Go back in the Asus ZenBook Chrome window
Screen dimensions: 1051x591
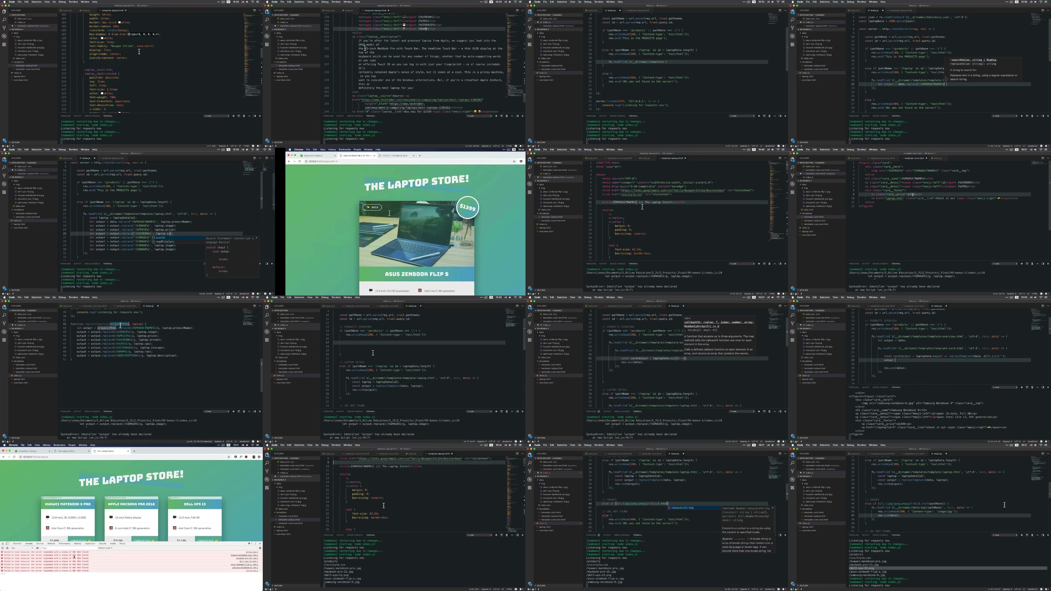[x=289, y=162]
